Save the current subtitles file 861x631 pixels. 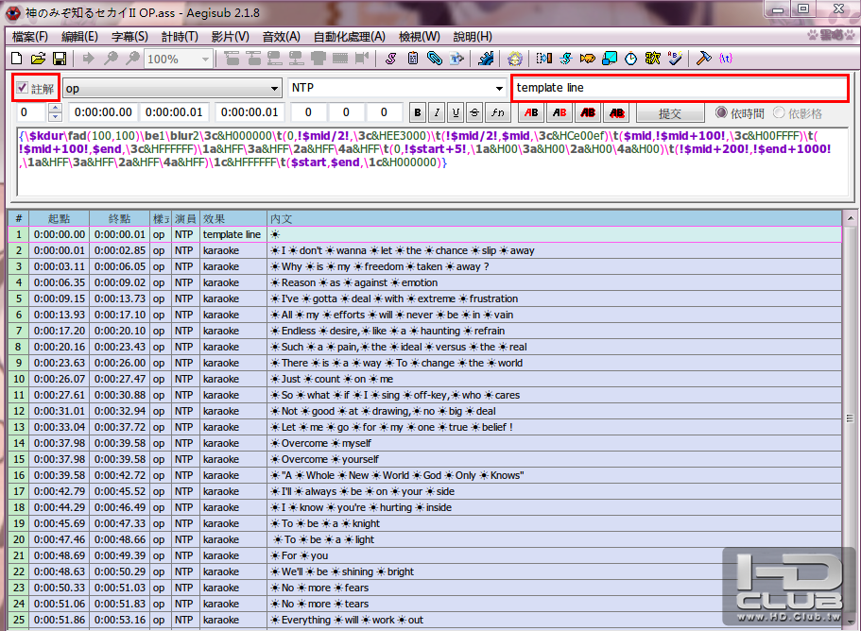[x=60, y=59]
